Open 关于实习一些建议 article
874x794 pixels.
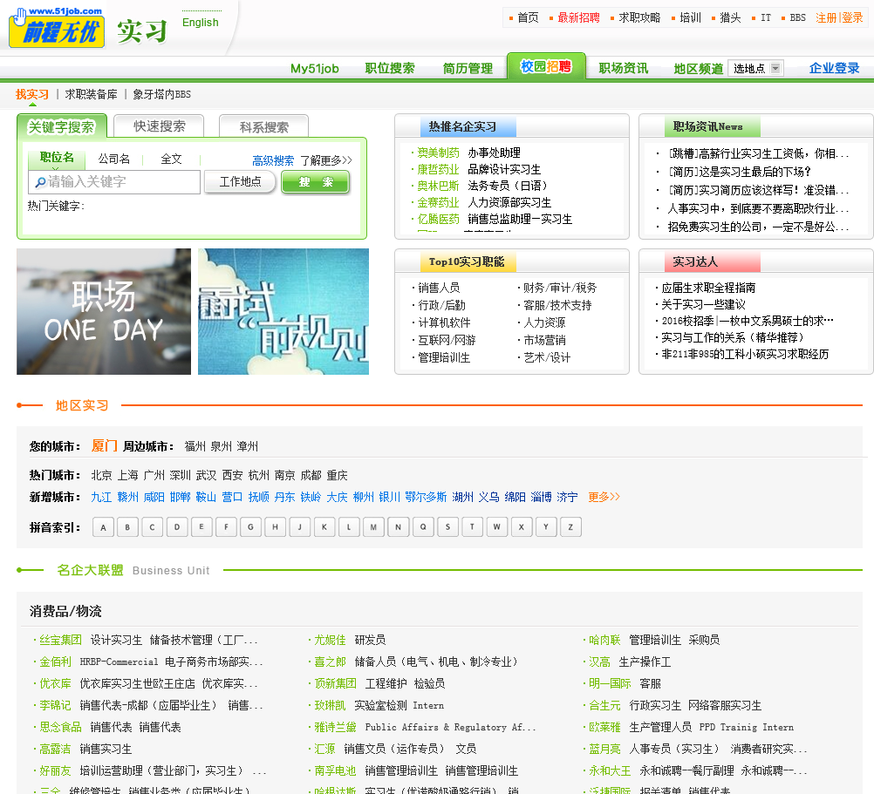tap(703, 304)
